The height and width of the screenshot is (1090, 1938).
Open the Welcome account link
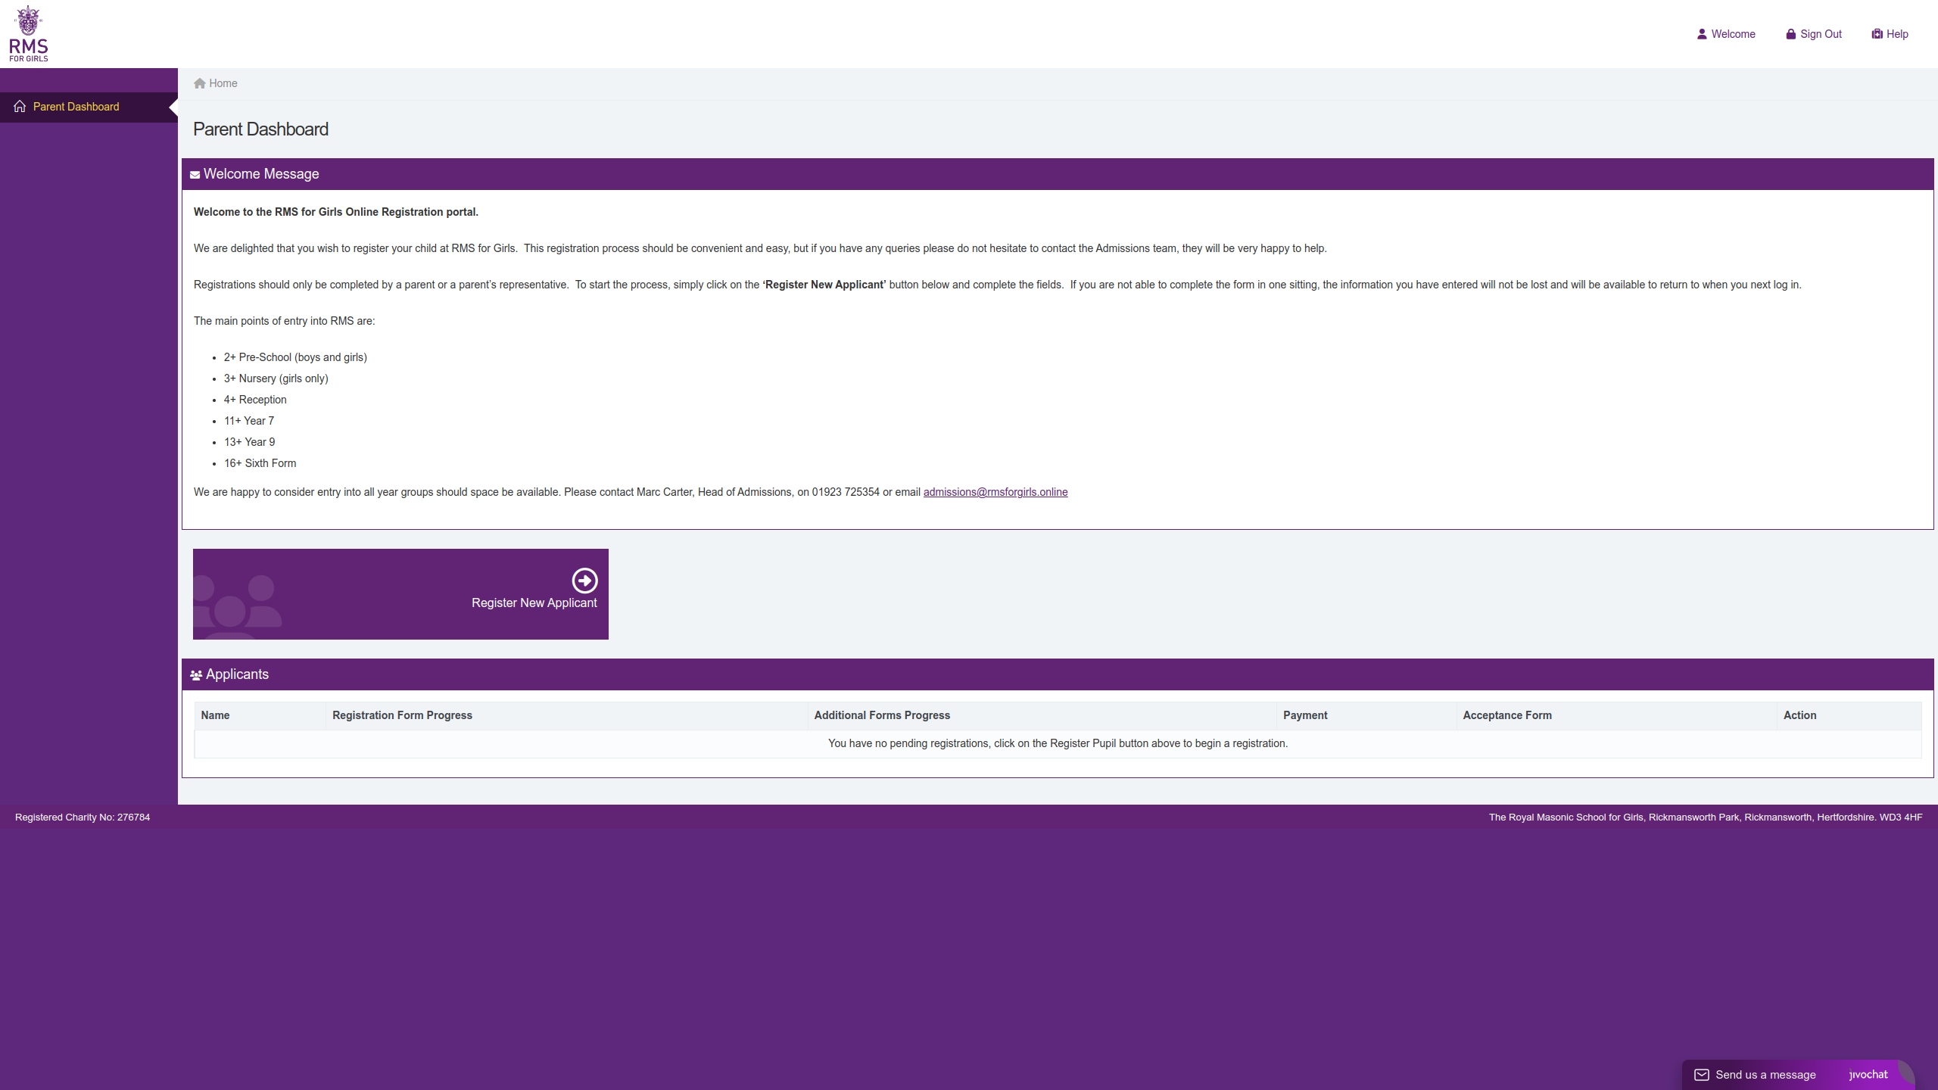(x=1726, y=34)
